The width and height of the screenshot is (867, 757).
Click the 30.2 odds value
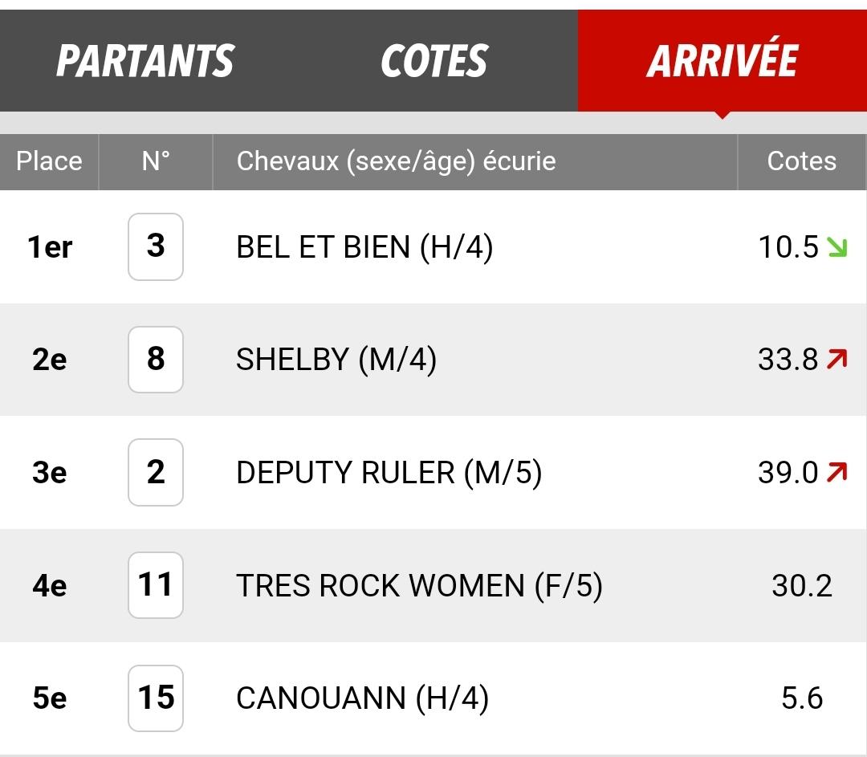click(x=802, y=585)
